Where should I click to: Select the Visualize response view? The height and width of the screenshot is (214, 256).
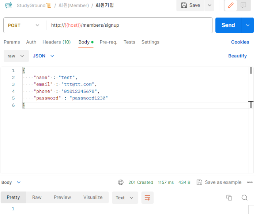[93, 197]
